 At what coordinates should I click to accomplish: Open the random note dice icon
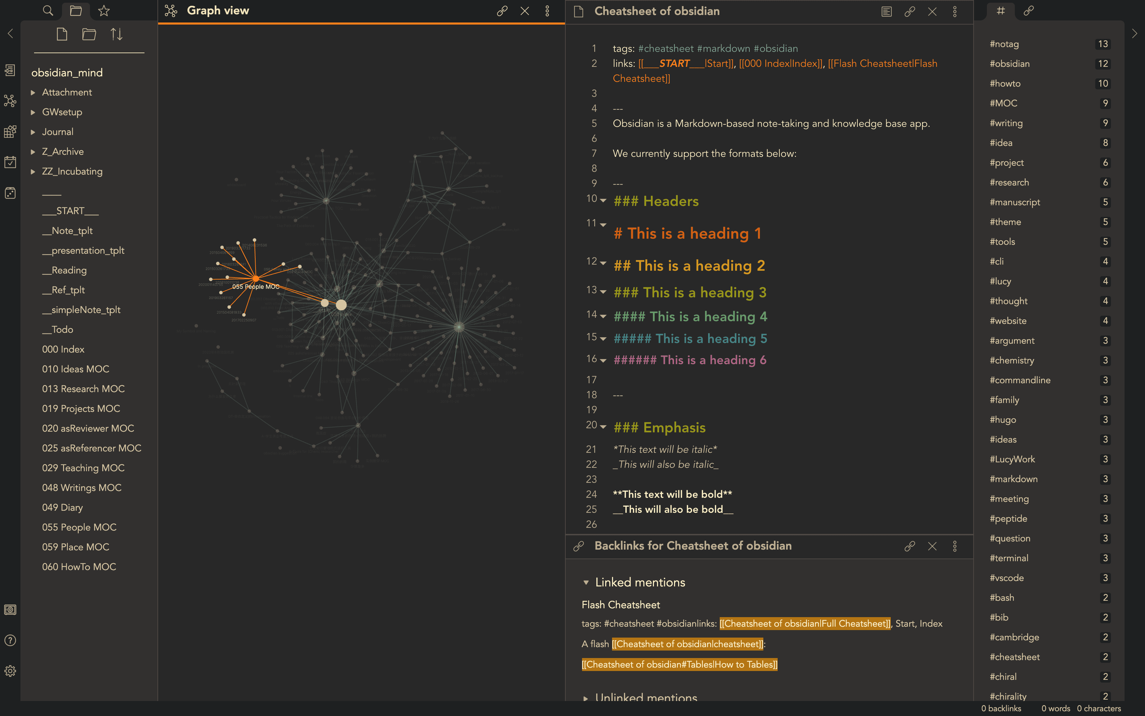click(x=10, y=193)
